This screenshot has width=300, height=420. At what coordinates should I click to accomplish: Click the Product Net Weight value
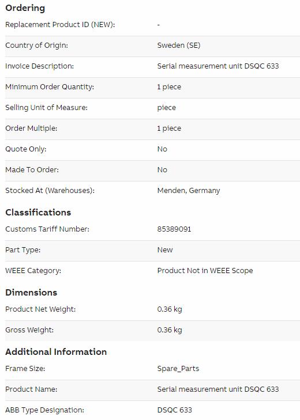(170, 309)
